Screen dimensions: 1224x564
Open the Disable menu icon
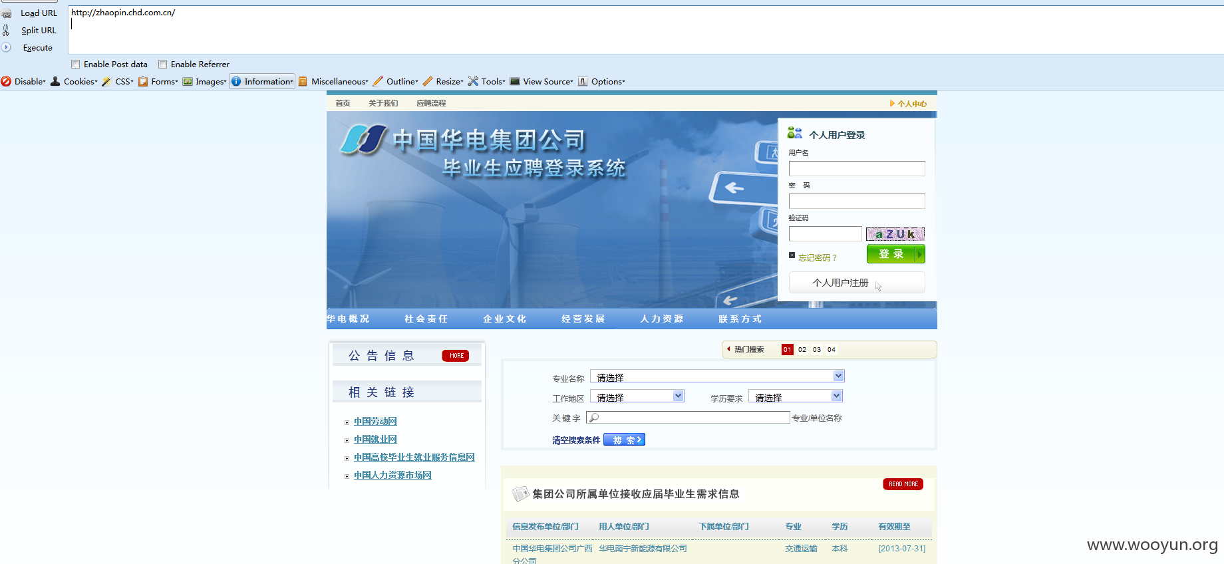point(6,81)
